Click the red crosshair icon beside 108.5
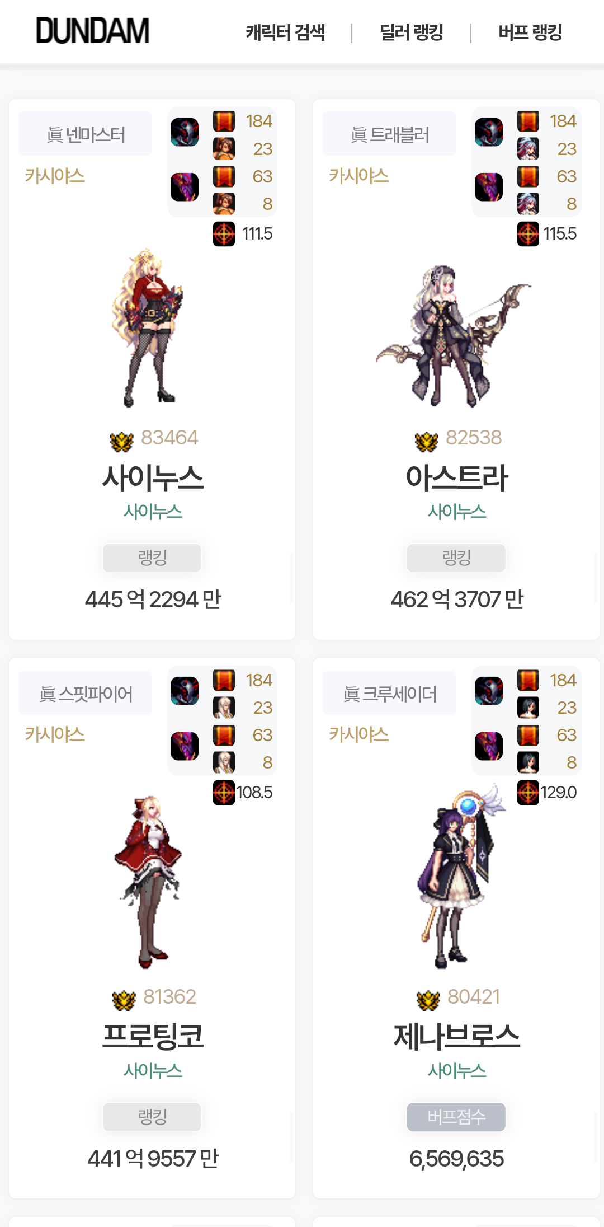Viewport: 604px width, 1227px height. [224, 793]
